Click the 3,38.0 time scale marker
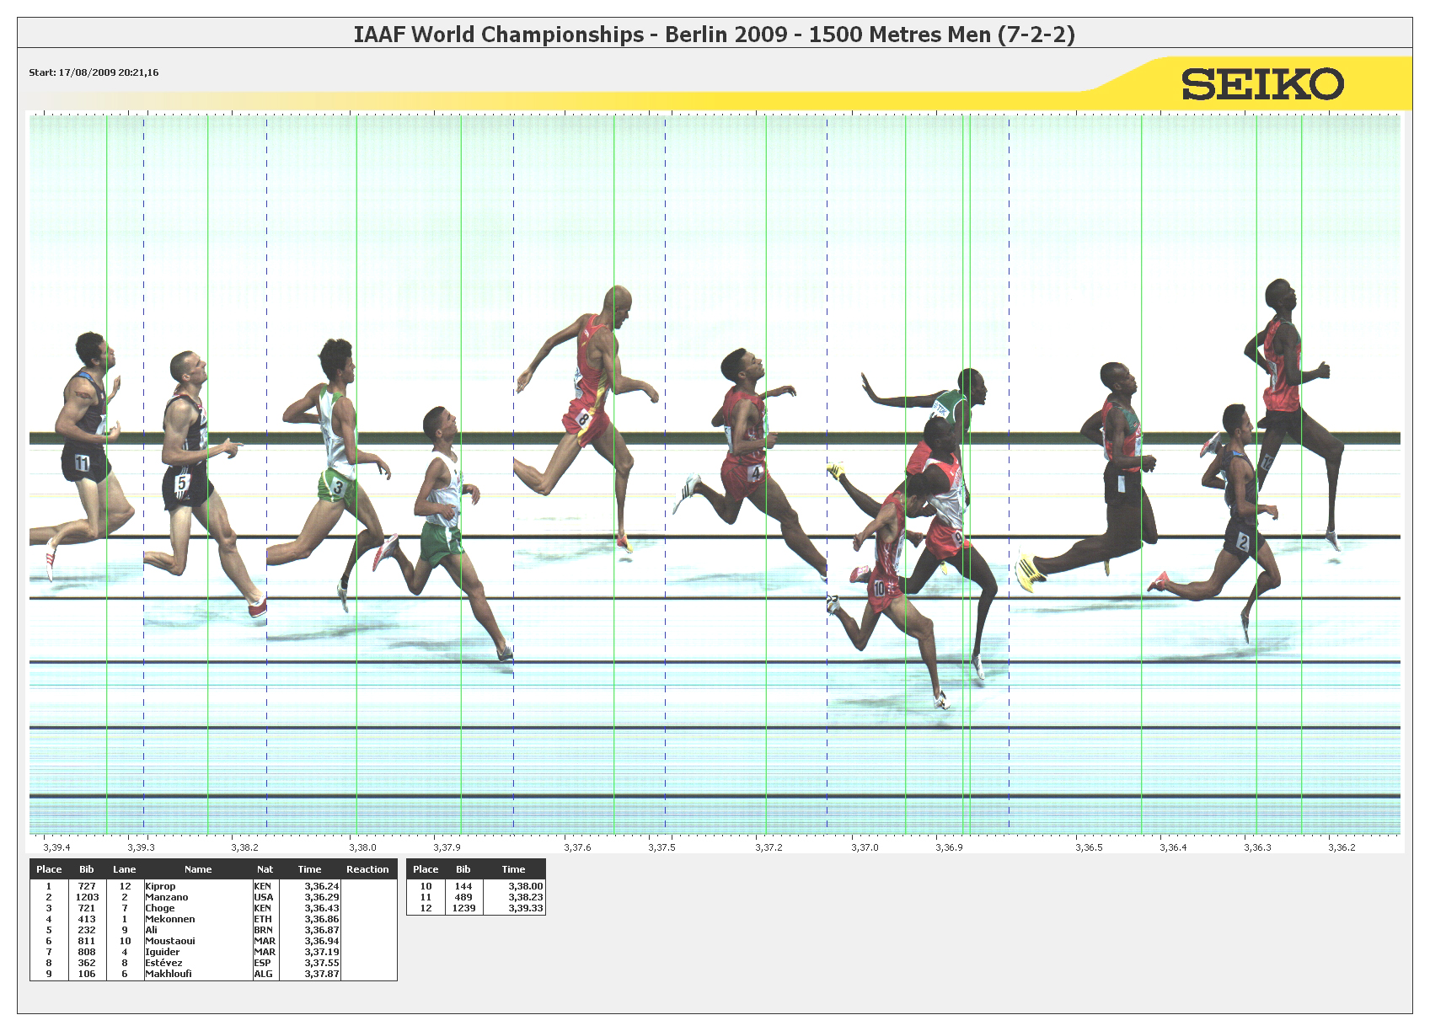Screen dimensions: 1430x1031 coord(362,847)
